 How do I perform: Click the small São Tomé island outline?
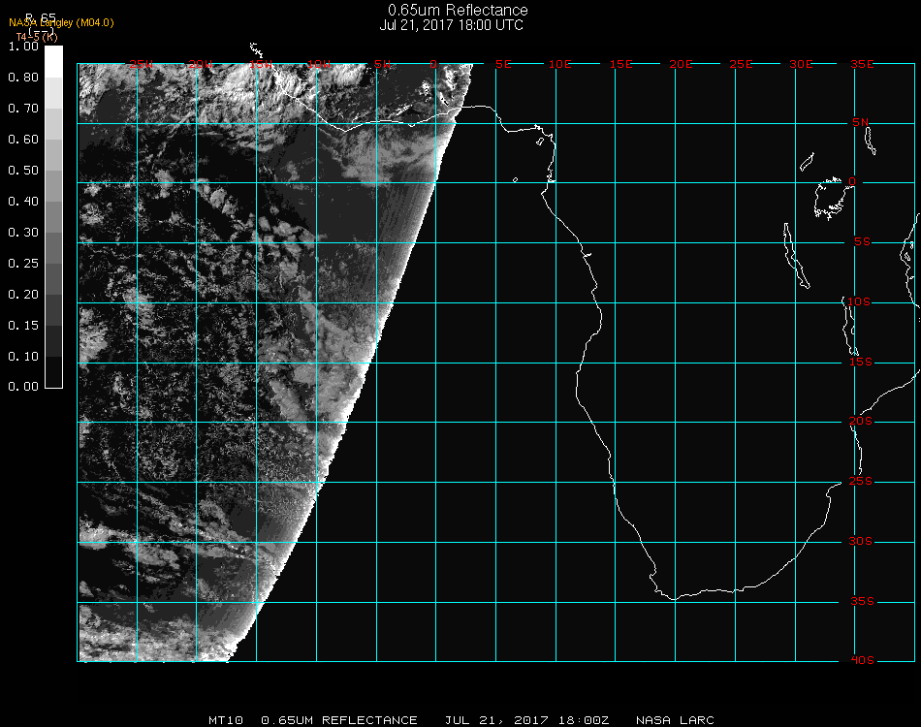(x=515, y=179)
